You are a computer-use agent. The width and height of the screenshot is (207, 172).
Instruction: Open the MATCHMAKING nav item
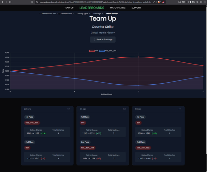(x=118, y=8)
